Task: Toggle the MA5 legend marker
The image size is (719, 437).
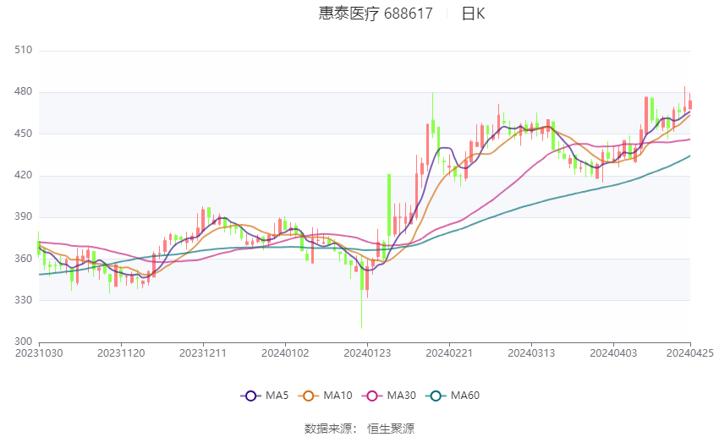Action: [x=250, y=396]
